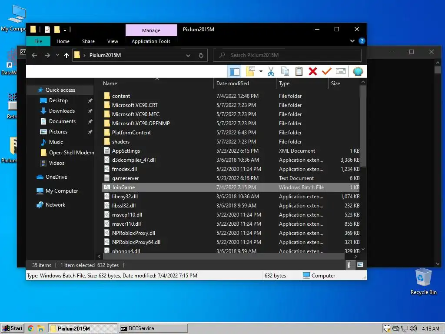
Task: Open Desktop in the navigation pane
Action: (x=58, y=100)
